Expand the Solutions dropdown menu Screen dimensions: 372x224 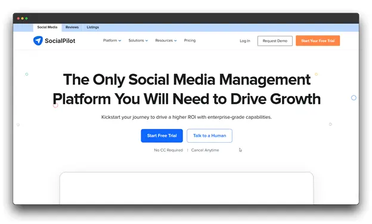pos(138,41)
